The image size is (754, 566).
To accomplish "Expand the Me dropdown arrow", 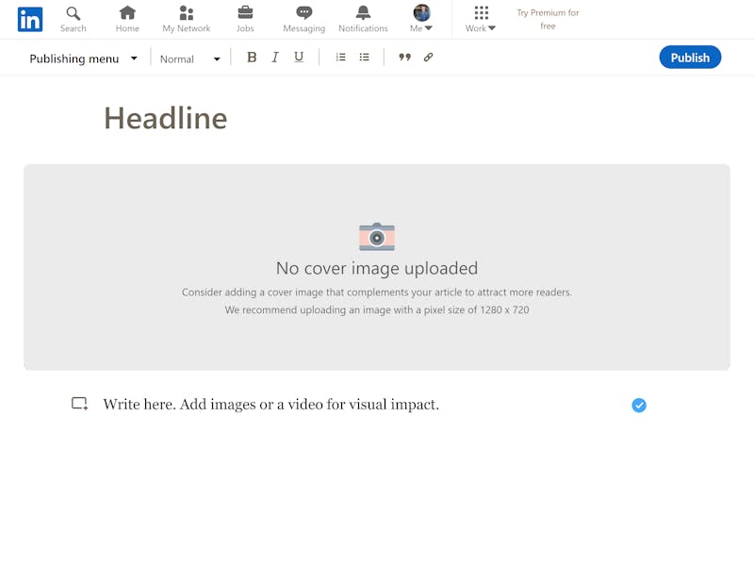I will coord(429,28).
